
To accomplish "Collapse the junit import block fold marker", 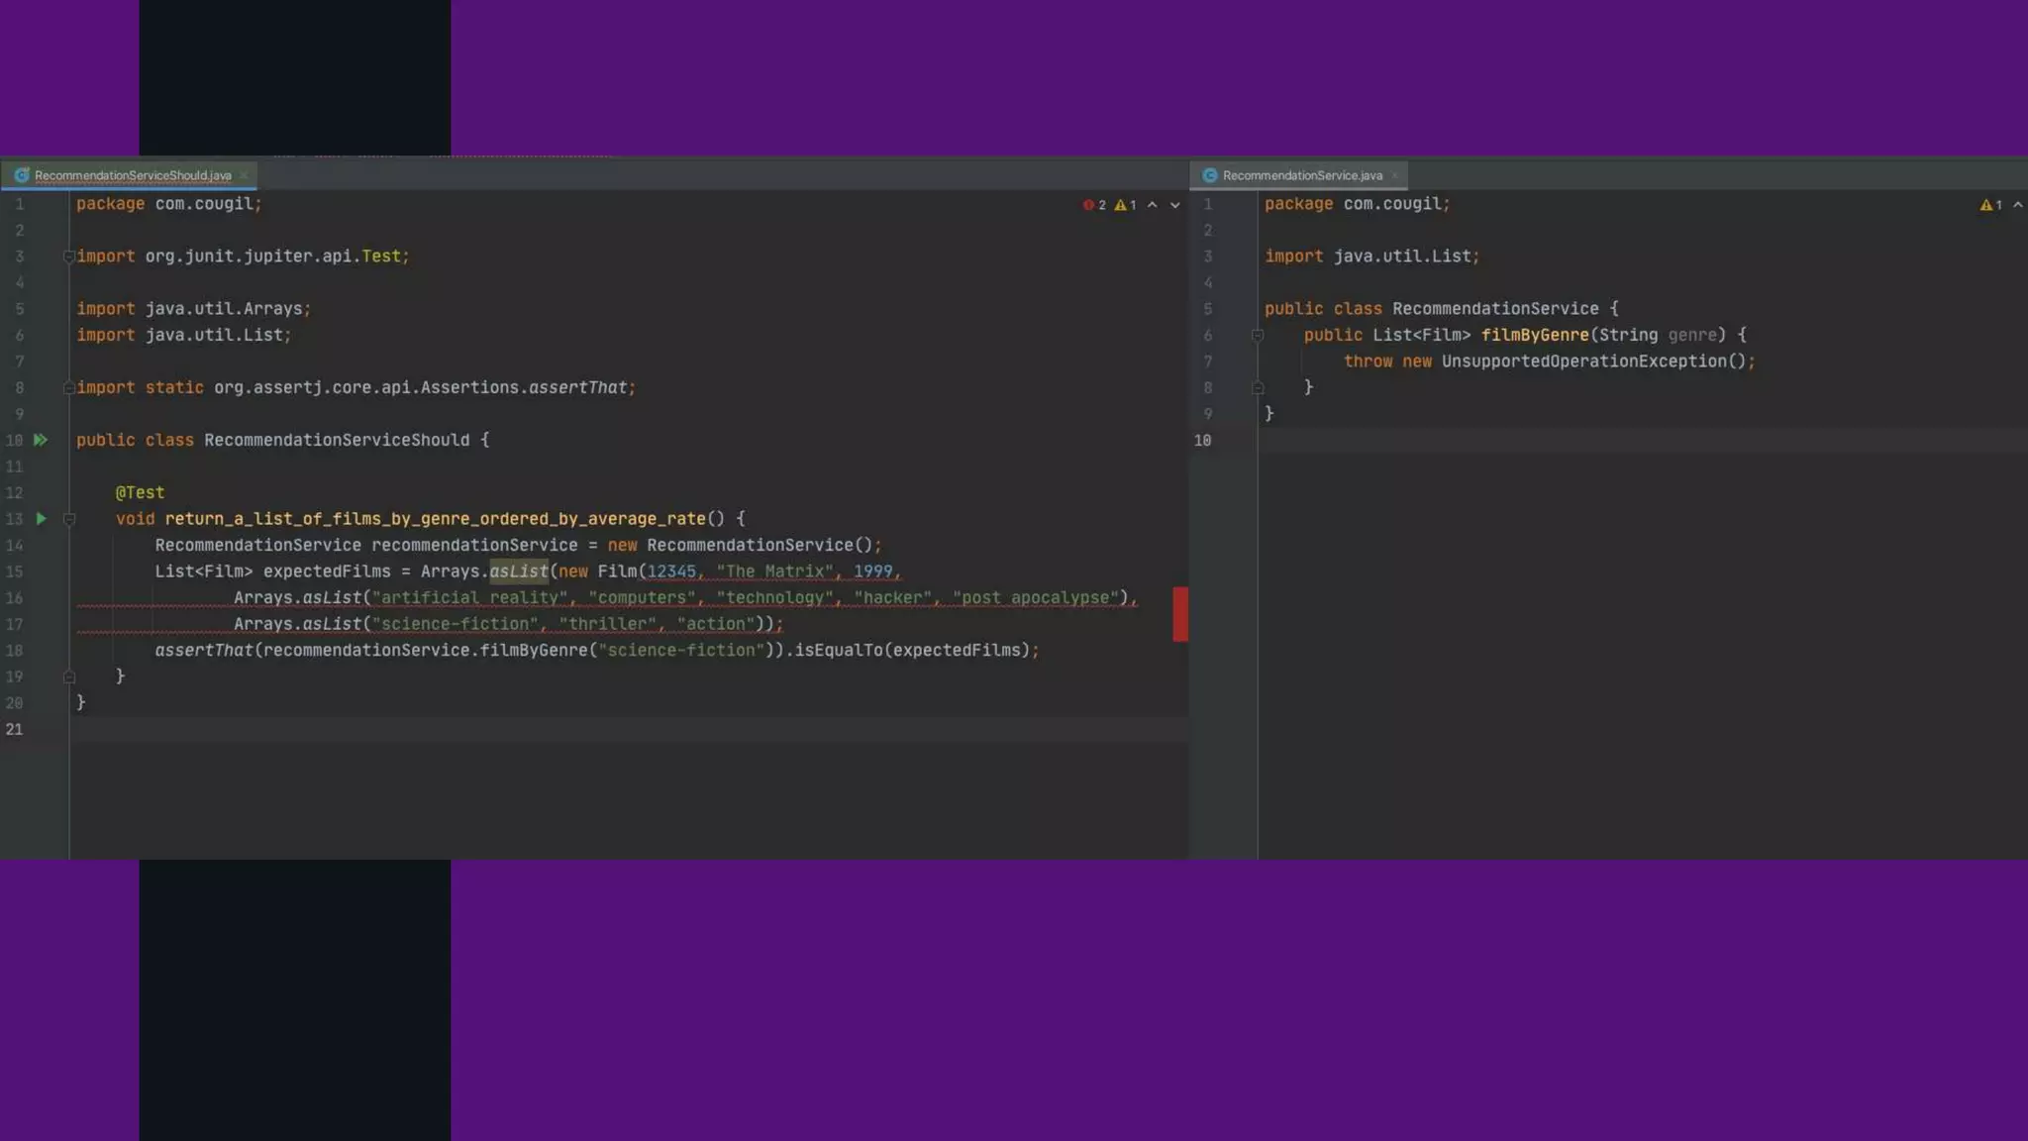I will click(x=69, y=257).
